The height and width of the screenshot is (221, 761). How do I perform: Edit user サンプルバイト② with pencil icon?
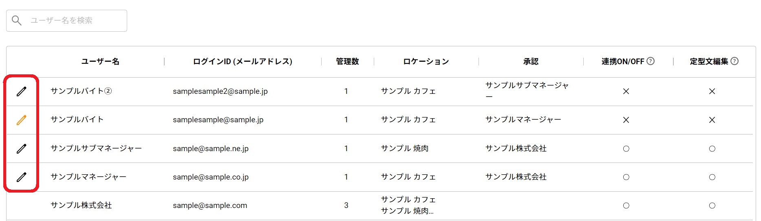click(x=22, y=91)
